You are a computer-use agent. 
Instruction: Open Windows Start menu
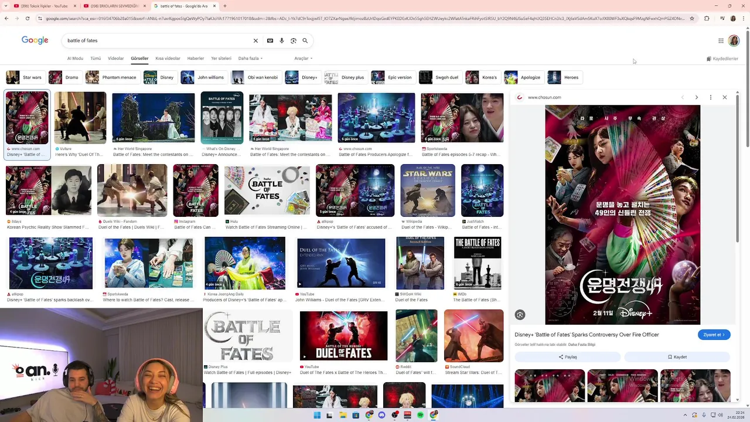click(x=317, y=415)
